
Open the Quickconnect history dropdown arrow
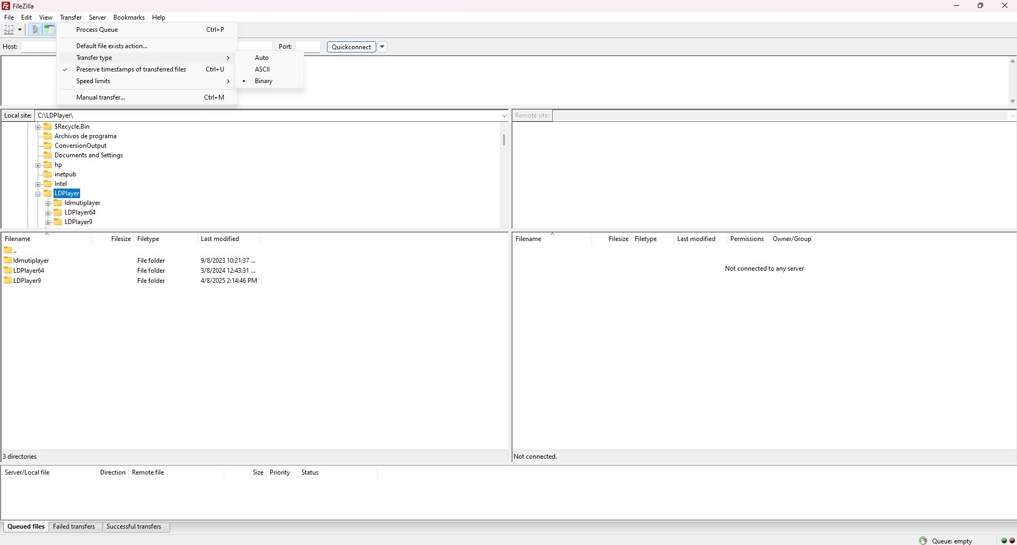[x=382, y=47]
